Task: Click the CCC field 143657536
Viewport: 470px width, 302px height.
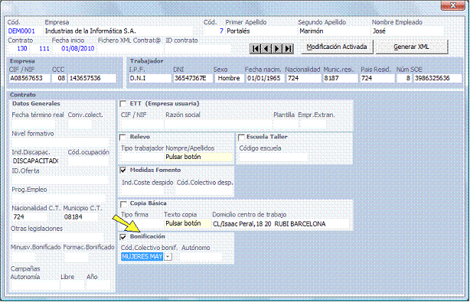Action: click(x=92, y=79)
